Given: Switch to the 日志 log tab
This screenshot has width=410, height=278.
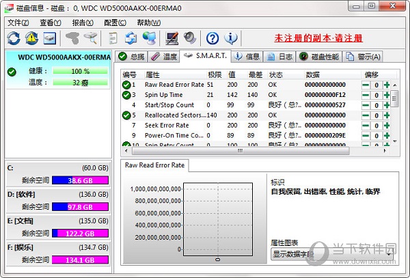Looking at the screenshot, I should pyautogui.click(x=279, y=57).
